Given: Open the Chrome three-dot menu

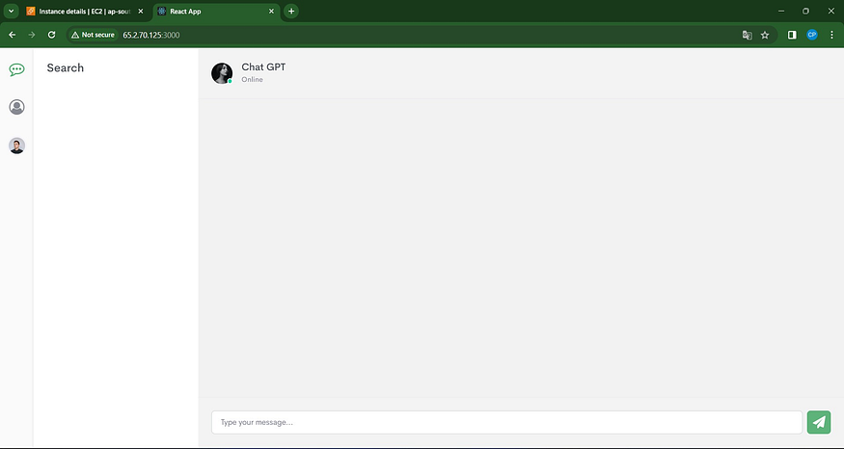Looking at the screenshot, I should point(831,35).
